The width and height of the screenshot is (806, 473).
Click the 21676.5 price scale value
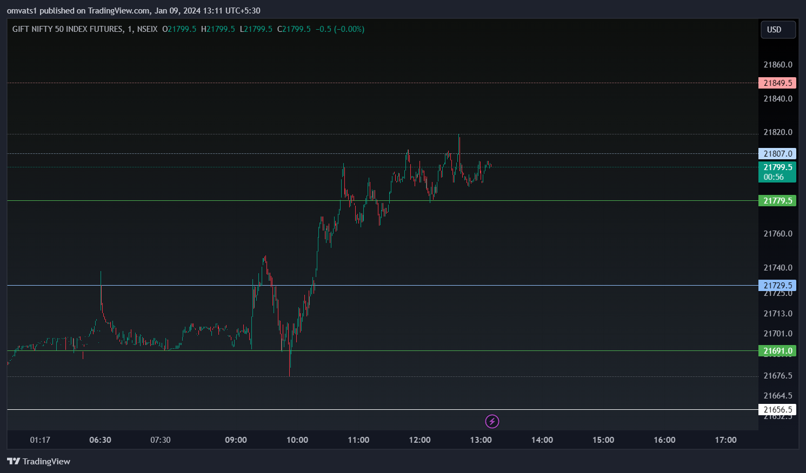click(x=778, y=376)
